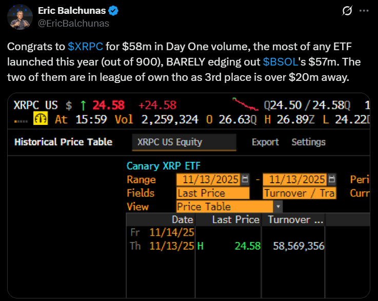Open the $XRPC cashtag link
Image resolution: width=378 pixels, height=301 pixels.
tap(86, 47)
